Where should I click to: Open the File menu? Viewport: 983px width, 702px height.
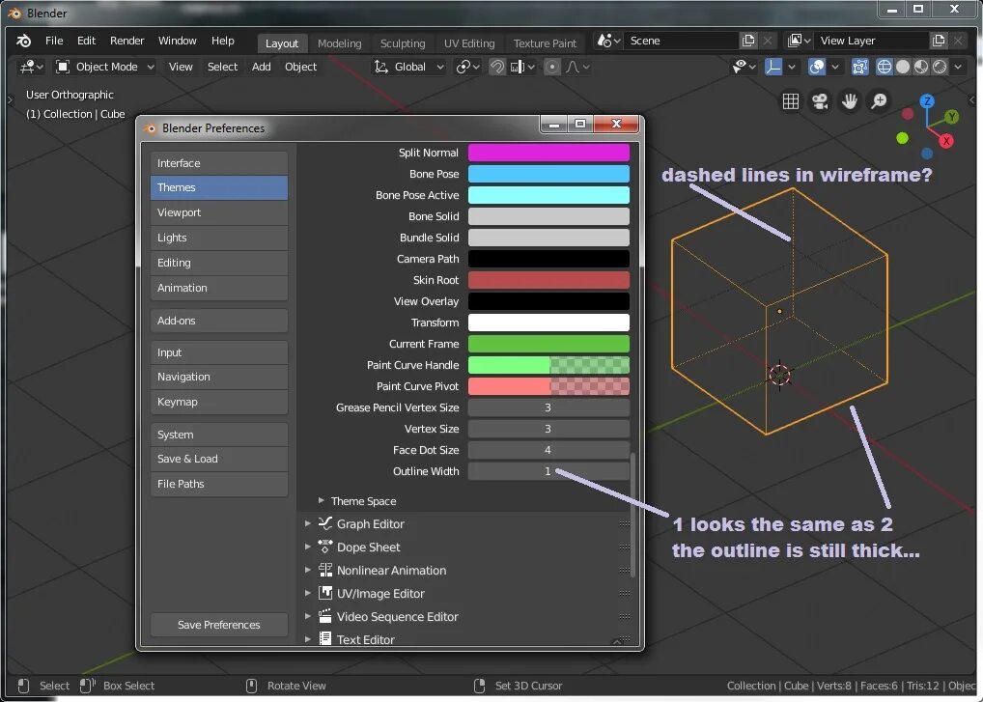pyautogui.click(x=54, y=41)
